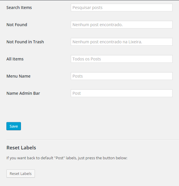
Task: Focus the Not Found text field
Action: [121, 24]
